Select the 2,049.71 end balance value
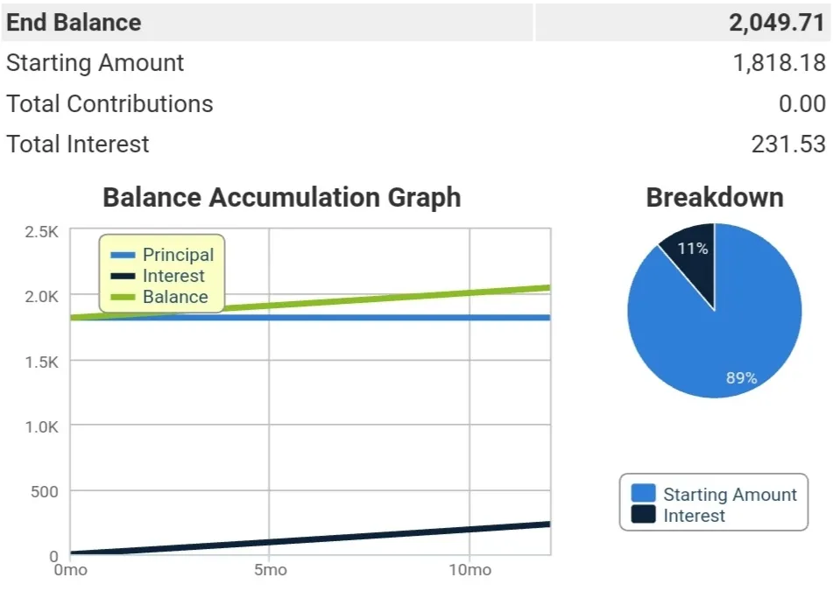Viewport: 833px width, 591px height. coord(777,22)
